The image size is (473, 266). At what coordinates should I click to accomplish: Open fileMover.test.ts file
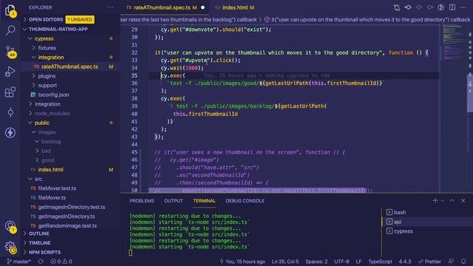(x=57, y=188)
